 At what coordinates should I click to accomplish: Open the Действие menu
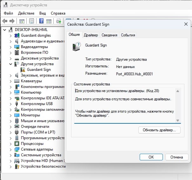(x=26, y=13)
